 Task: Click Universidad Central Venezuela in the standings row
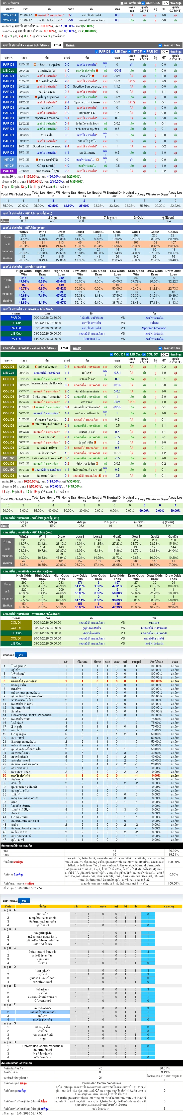[x=31, y=715]
